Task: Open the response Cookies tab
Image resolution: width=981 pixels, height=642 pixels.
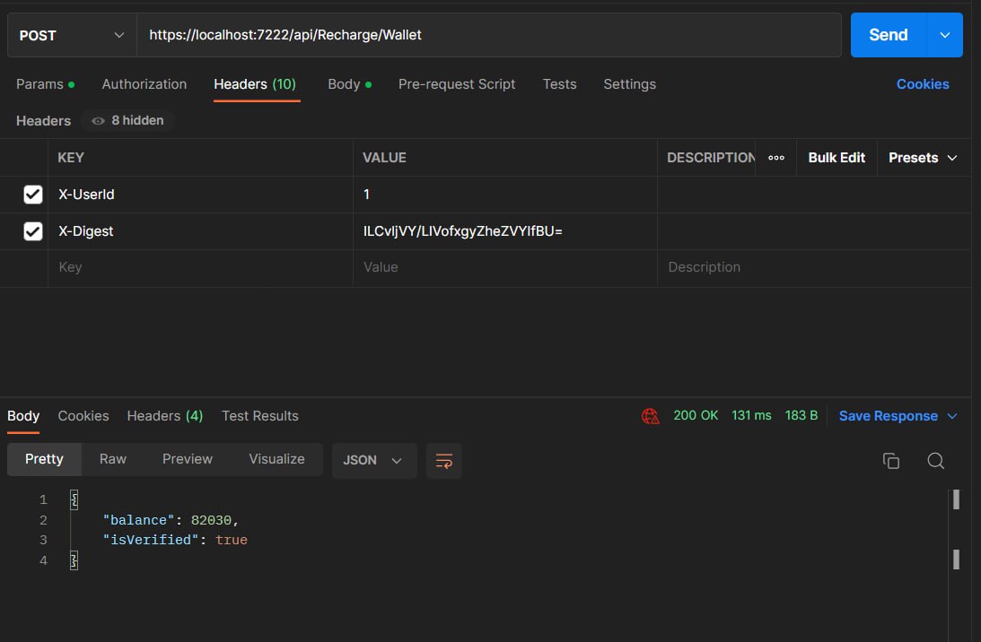Action: [x=83, y=416]
